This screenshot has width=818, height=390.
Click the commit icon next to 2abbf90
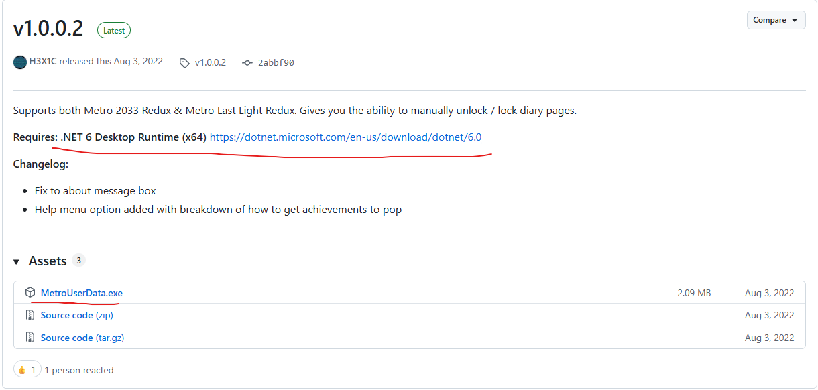point(247,63)
